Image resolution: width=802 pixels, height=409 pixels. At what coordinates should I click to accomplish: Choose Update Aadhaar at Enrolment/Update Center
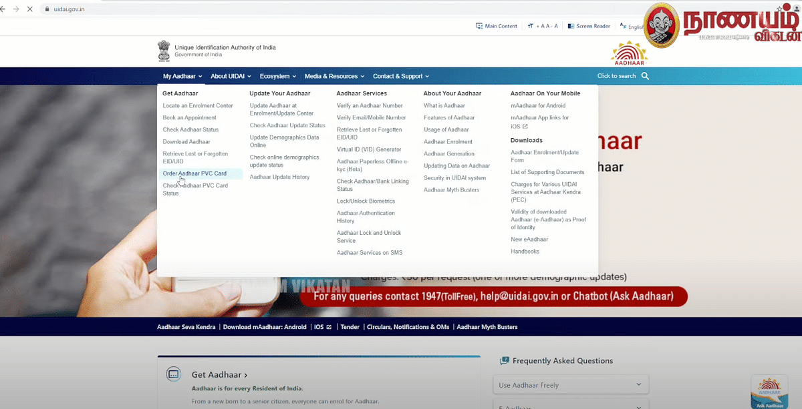(281, 109)
